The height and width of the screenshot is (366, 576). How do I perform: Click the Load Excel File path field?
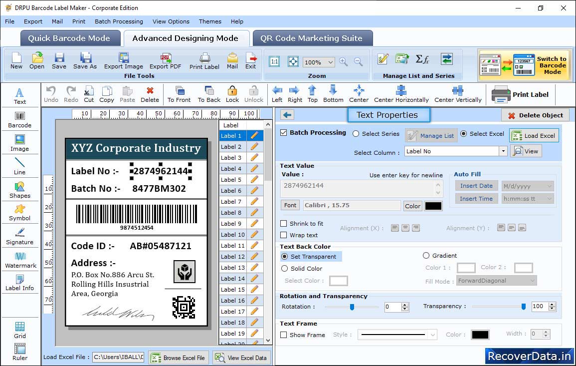click(118, 357)
